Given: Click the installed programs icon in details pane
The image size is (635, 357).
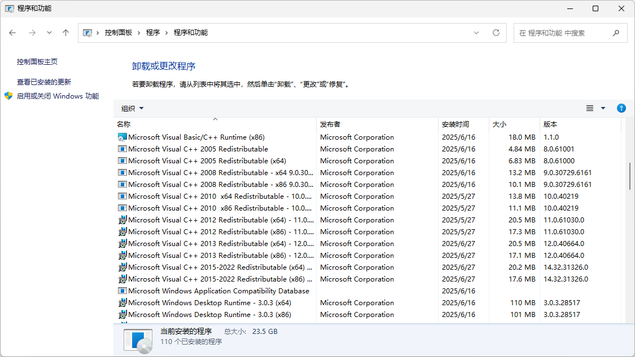Looking at the screenshot, I should (x=138, y=341).
